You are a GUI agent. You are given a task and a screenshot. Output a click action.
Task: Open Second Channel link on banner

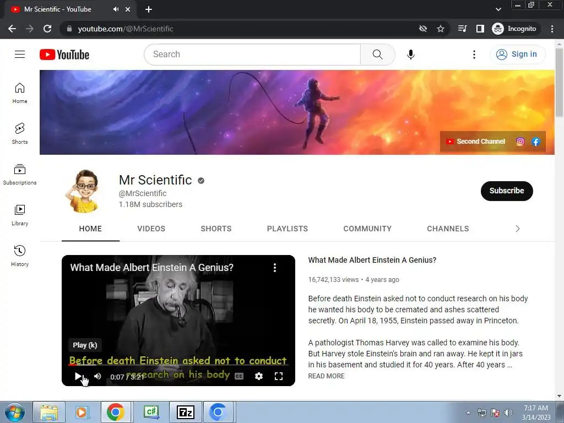pos(475,142)
